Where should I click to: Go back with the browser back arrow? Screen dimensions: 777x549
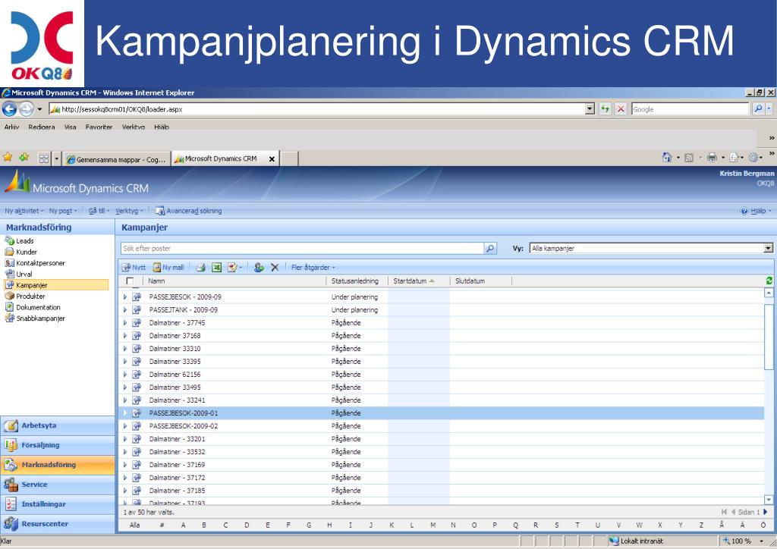9,109
